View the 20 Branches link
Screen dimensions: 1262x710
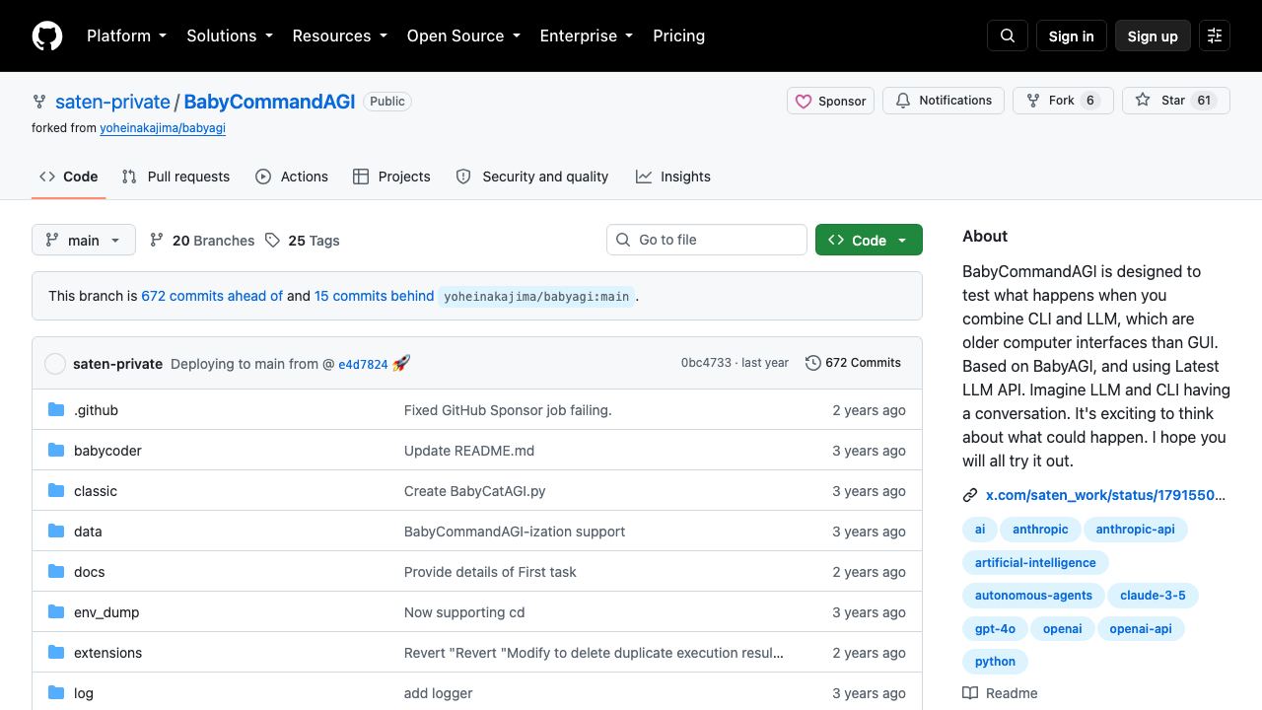[202, 241]
